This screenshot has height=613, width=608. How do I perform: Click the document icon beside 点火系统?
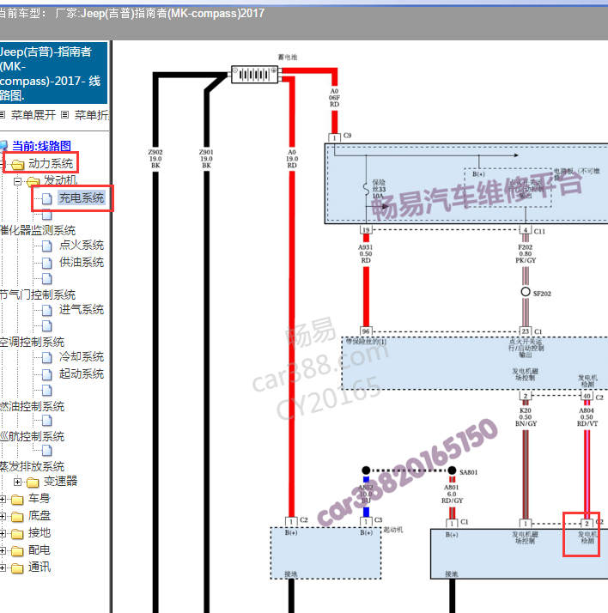(47, 246)
